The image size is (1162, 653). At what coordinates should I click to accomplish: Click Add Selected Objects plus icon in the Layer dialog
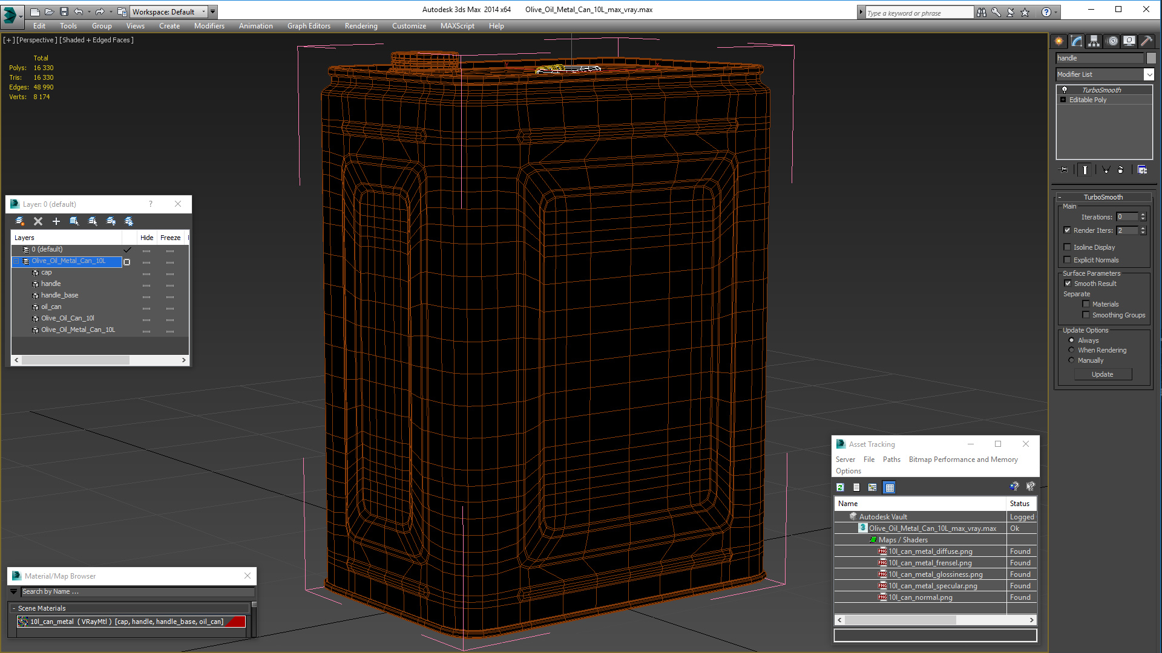[x=56, y=221]
